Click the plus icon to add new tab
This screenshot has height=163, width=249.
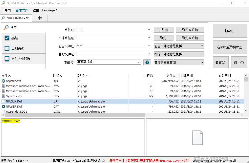click(x=40, y=18)
